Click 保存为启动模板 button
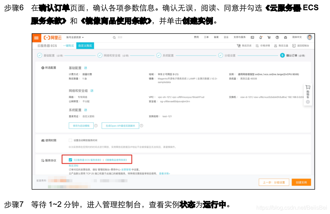 pos(81,126)
